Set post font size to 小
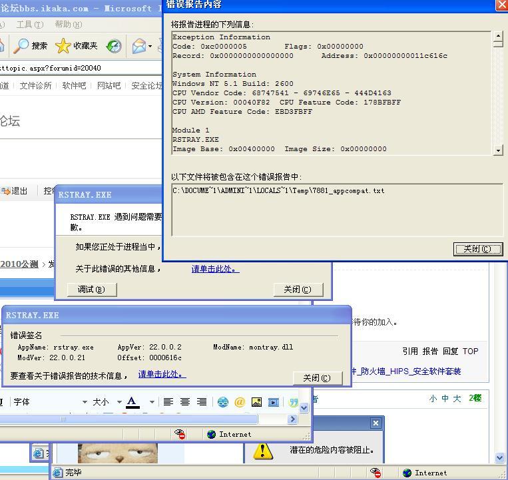508x480 pixels. pyautogui.click(x=433, y=398)
